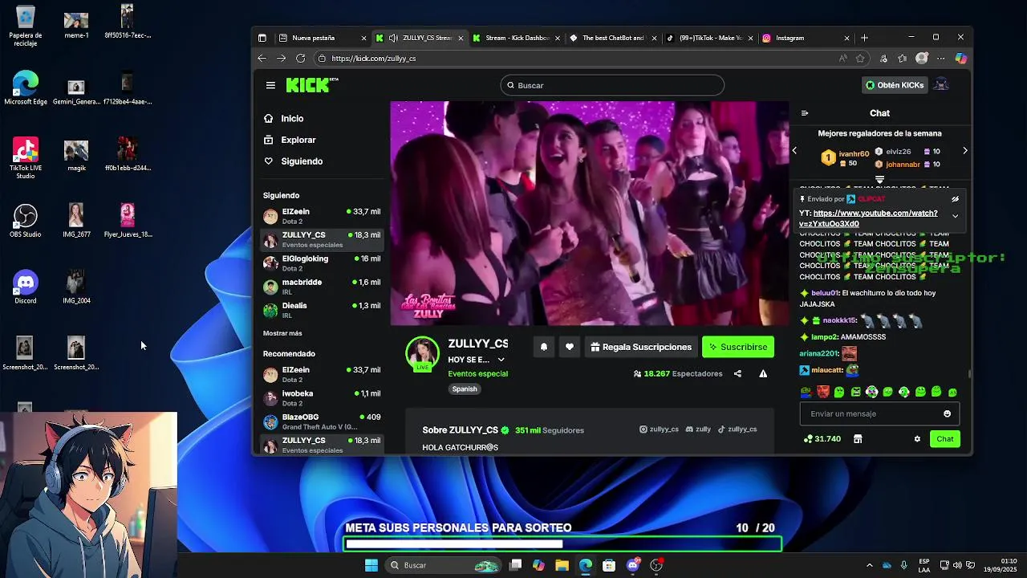Click Regala Suscripciones button
The width and height of the screenshot is (1027, 578).
point(641,347)
